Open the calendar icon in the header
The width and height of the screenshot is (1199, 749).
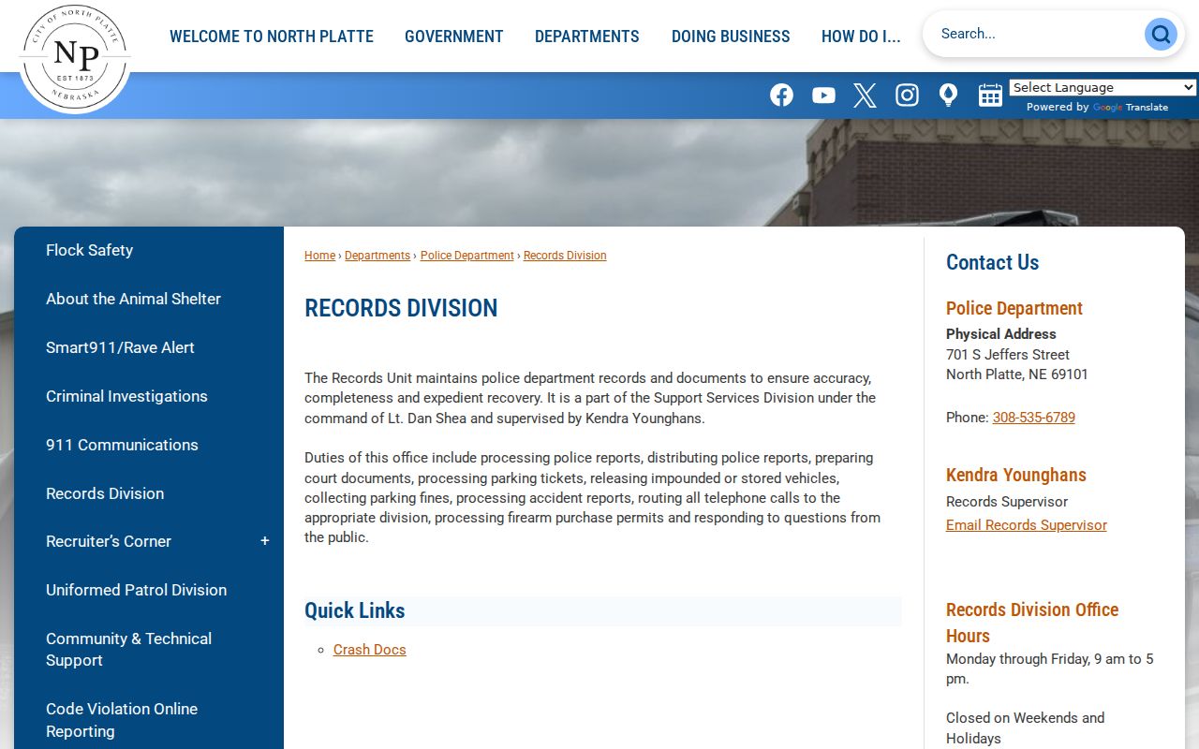tap(990, 95)
